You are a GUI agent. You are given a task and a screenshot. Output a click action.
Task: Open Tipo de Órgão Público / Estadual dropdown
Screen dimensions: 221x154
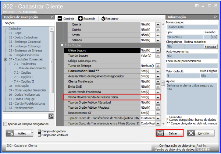(158, 102)
